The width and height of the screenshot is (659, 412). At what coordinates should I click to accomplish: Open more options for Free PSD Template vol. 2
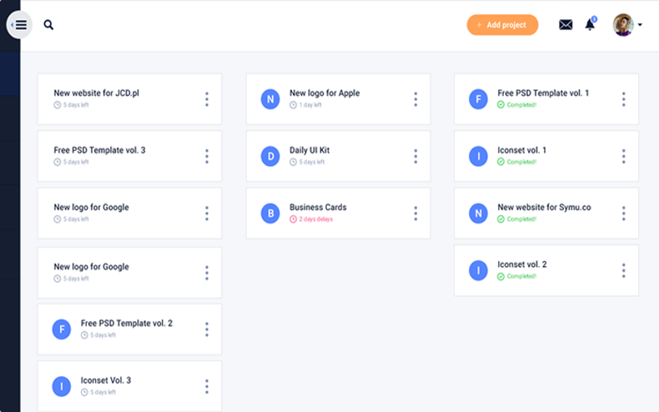point(207,329)
